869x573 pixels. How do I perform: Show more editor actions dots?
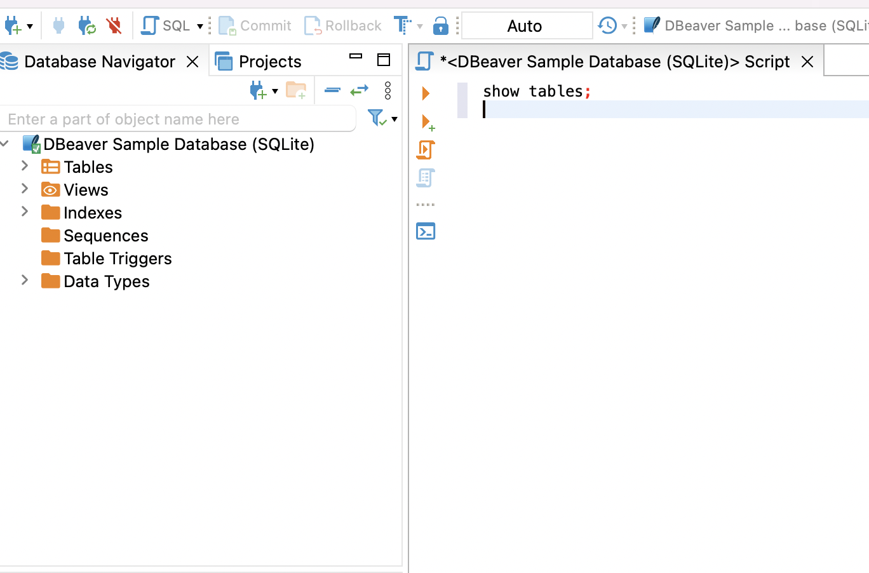pos(426,205)
